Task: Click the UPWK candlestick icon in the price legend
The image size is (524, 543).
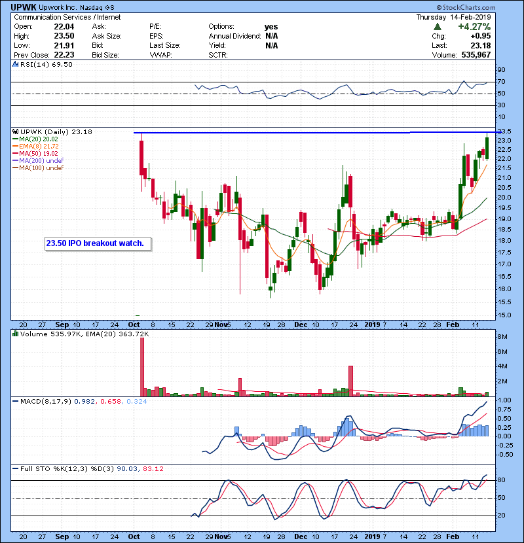Action: pos(15,132)
